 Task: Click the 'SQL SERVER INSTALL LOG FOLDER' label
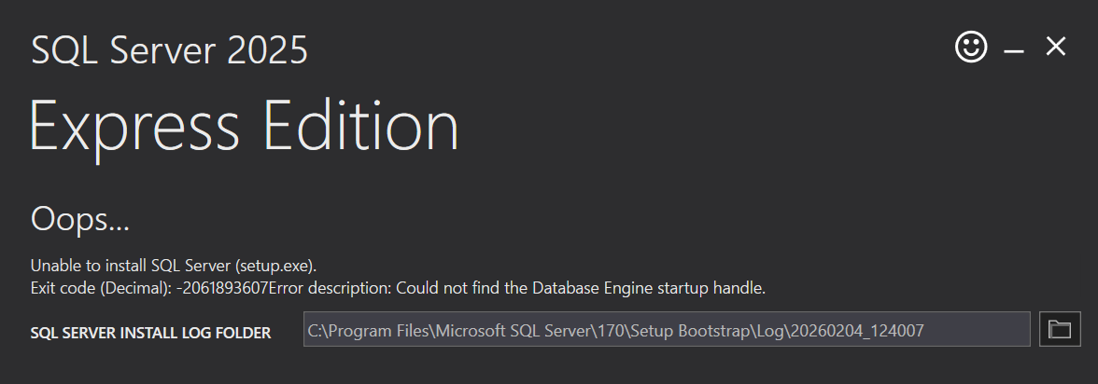pyautogui.click(x=150, y=333)
